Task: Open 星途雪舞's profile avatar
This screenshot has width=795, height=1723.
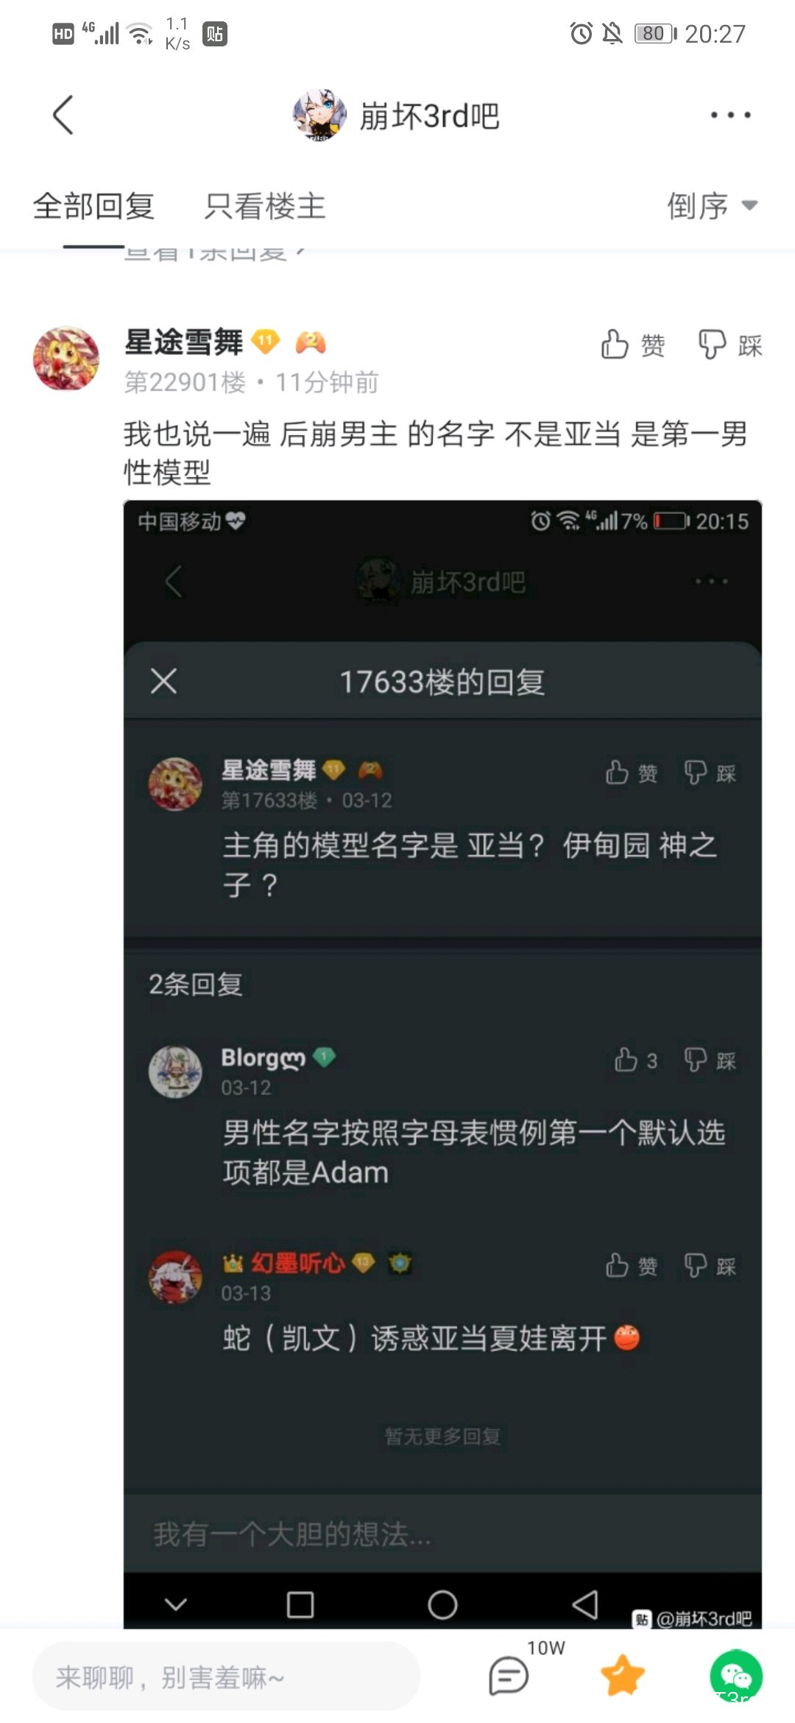Action: point(66,359)
